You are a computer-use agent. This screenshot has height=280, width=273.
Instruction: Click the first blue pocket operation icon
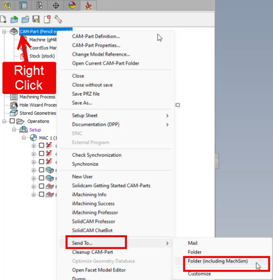pos(49,170)
